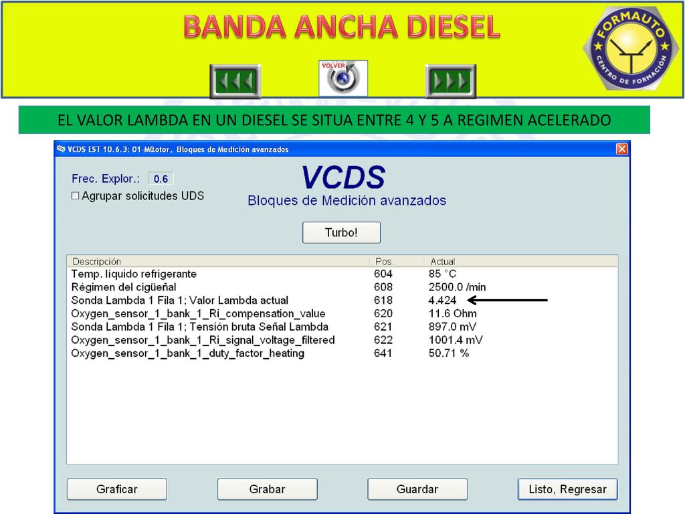Screen dimensions: 685x514
Task: Click the Frec. Explor. value field 0.6
Action: click(x=161, y=179)
